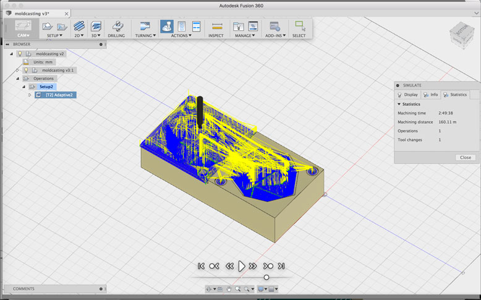Collapse the Setup2 node
481x300 pixels.
[x=23, y=87]
